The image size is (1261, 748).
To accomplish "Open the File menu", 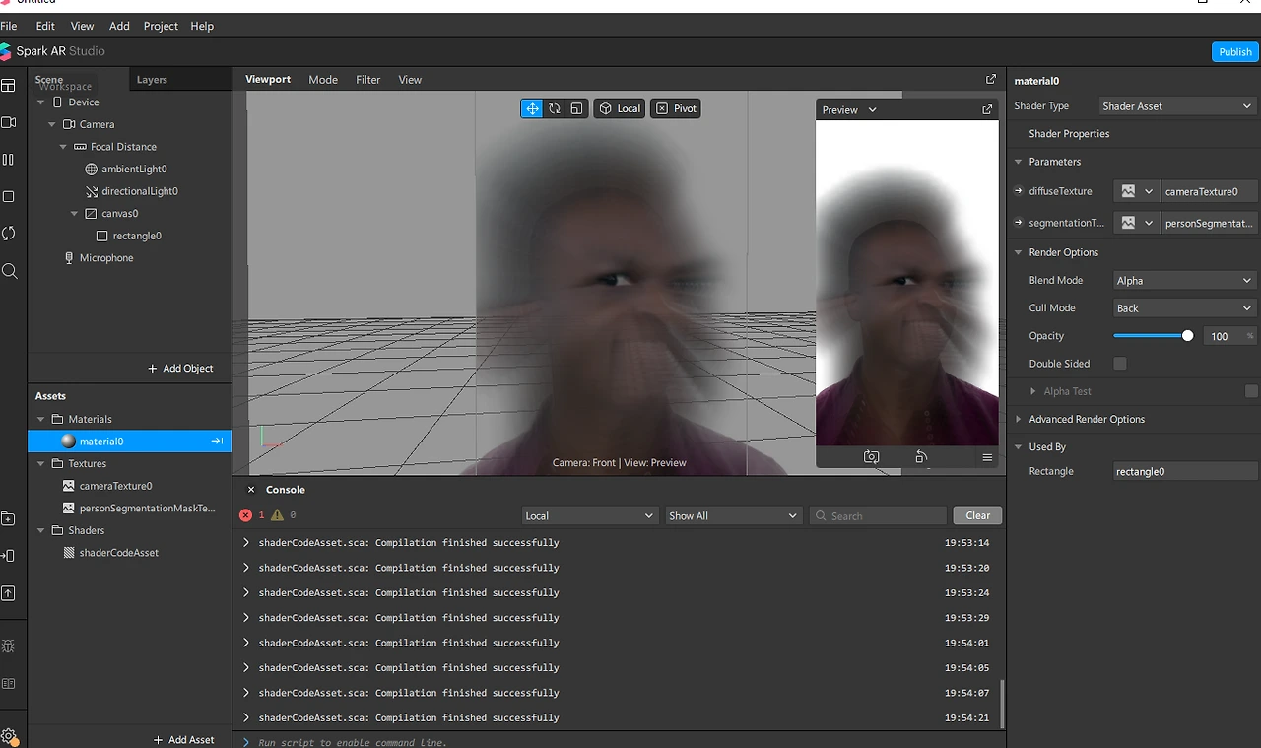I will pyautogui.click(x=9, y=26).
